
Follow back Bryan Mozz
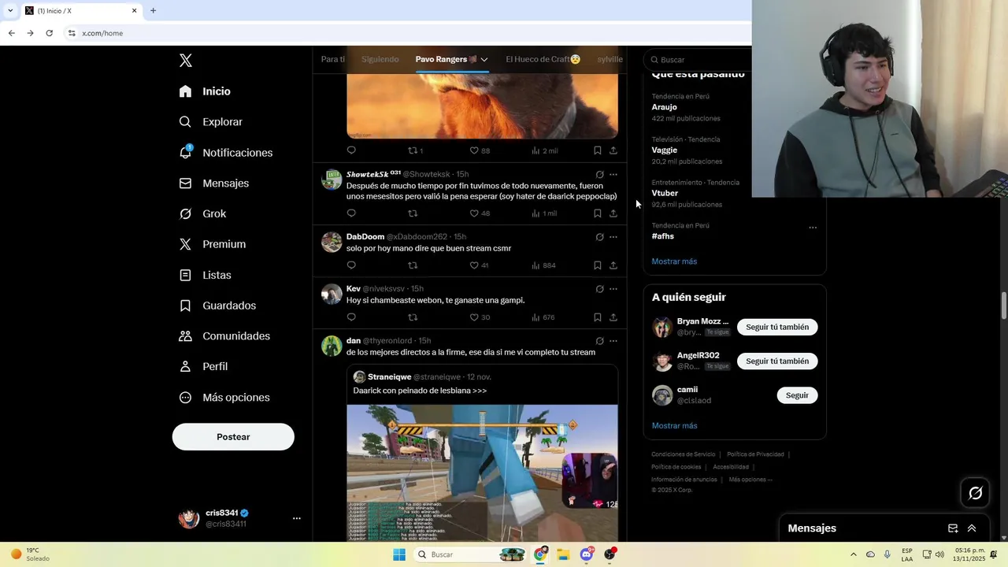coord(777,328)
